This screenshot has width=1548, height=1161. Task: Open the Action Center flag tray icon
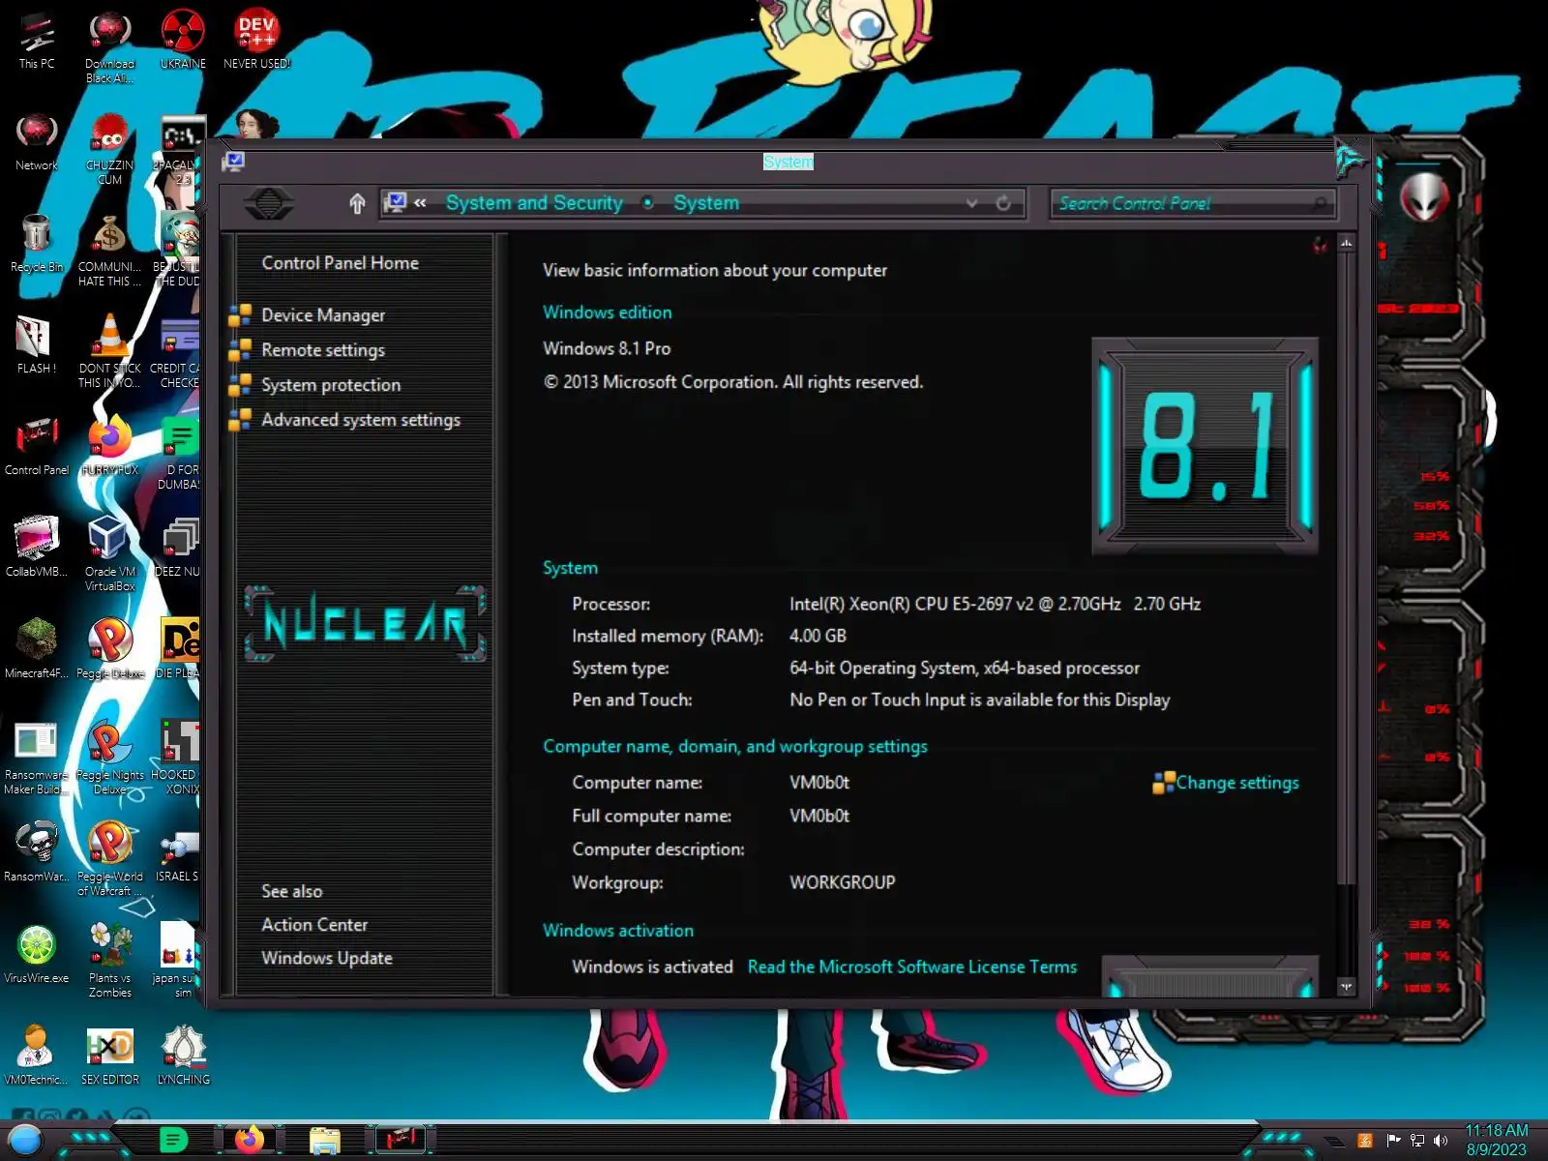(x=1393, y=1141)
